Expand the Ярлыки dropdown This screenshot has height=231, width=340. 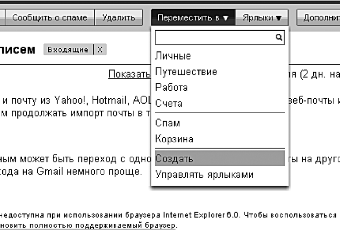click(x=262, y=18)
